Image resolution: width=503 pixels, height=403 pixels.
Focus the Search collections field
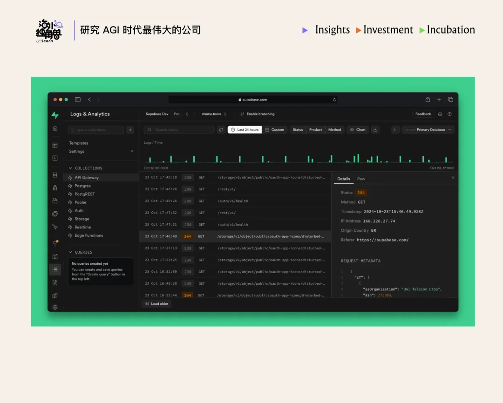coord(96,130)
